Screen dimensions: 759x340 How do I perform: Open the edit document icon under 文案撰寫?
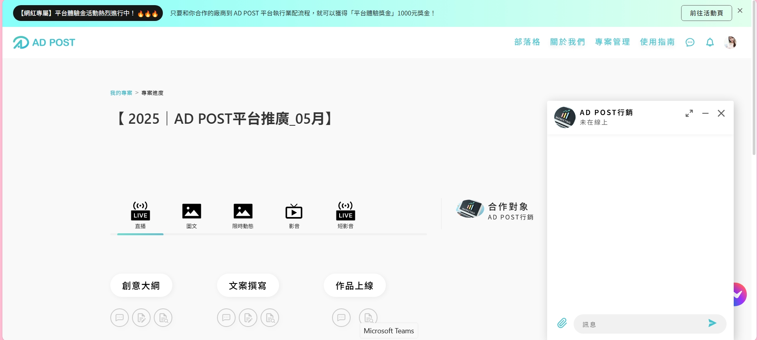point(248,317)
